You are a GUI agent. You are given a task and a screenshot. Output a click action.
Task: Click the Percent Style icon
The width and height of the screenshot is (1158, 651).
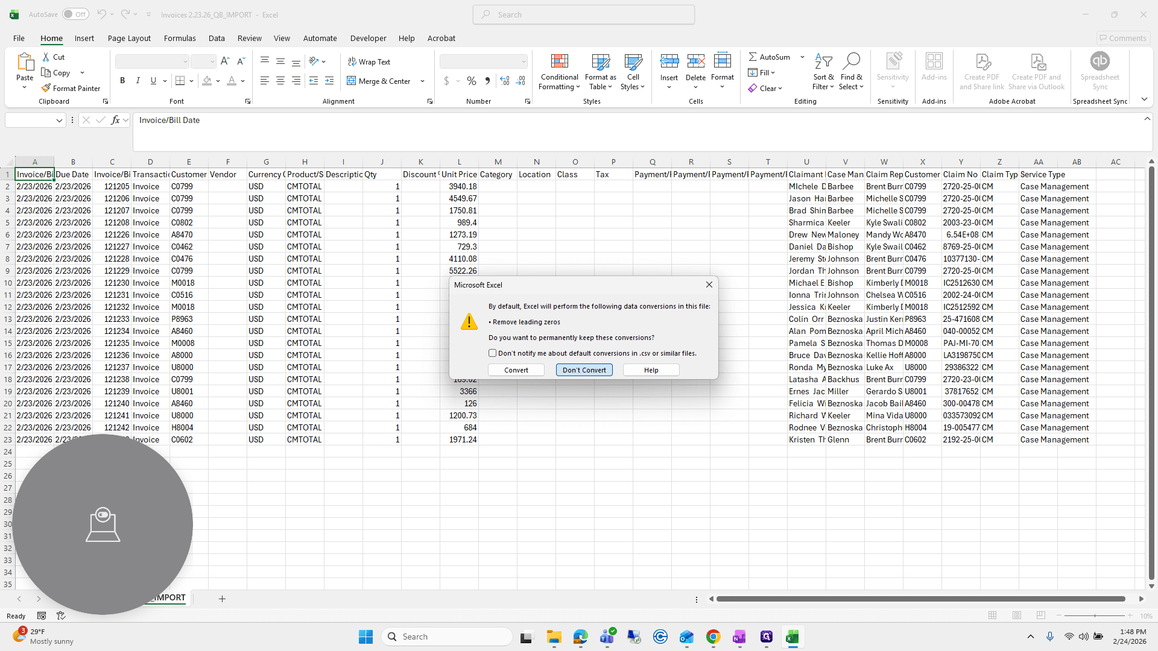[x=472, y=80]
